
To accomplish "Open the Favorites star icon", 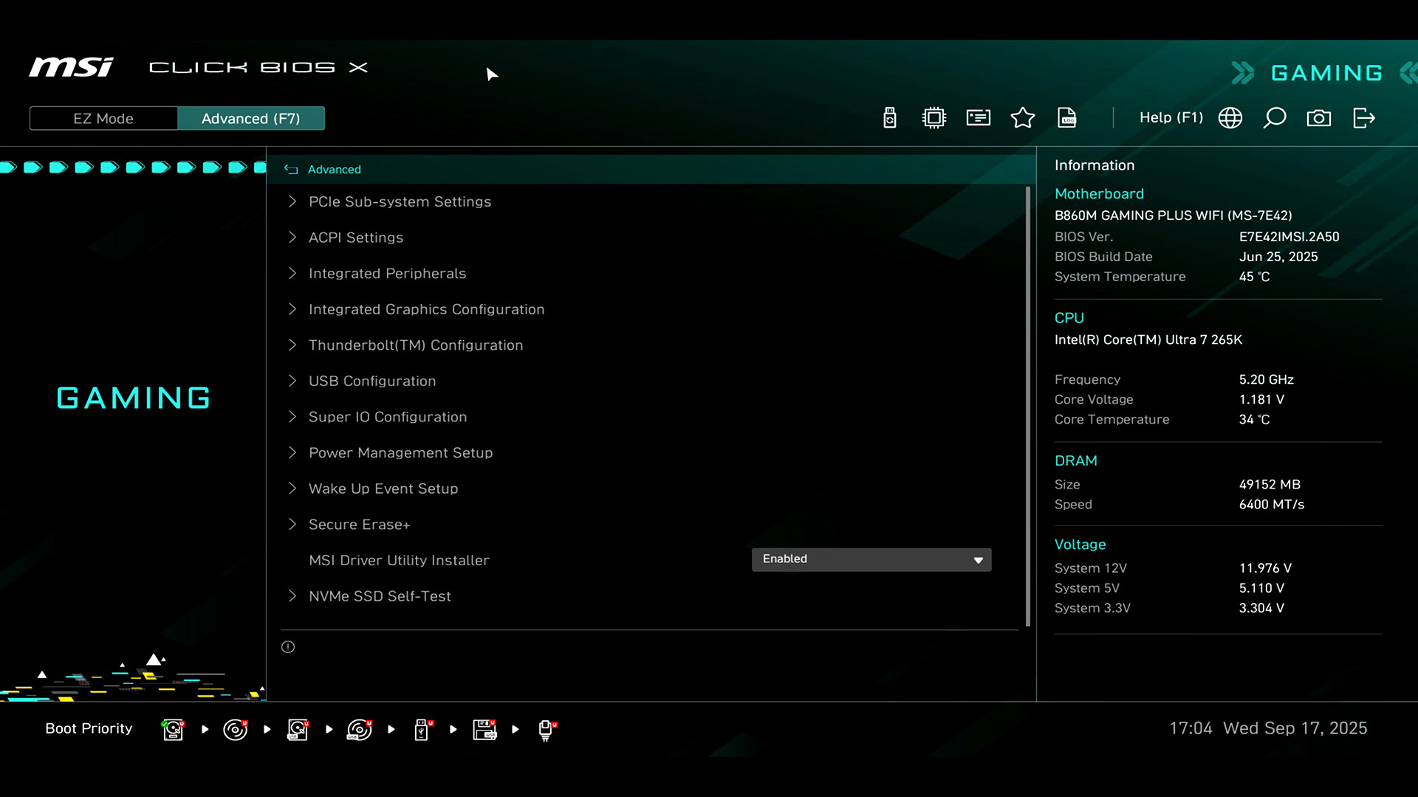I will 1023,118.
